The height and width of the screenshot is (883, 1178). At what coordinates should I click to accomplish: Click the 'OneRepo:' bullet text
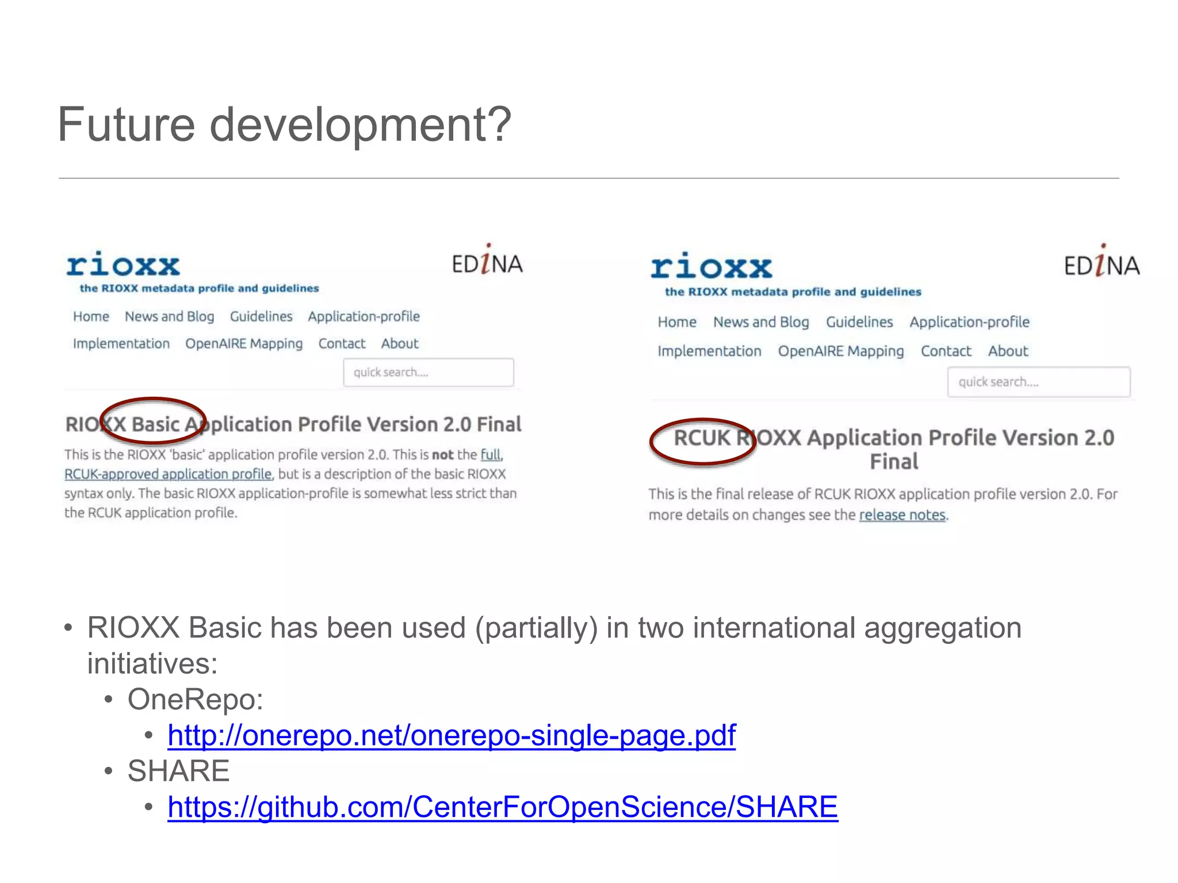pos(196,700)
